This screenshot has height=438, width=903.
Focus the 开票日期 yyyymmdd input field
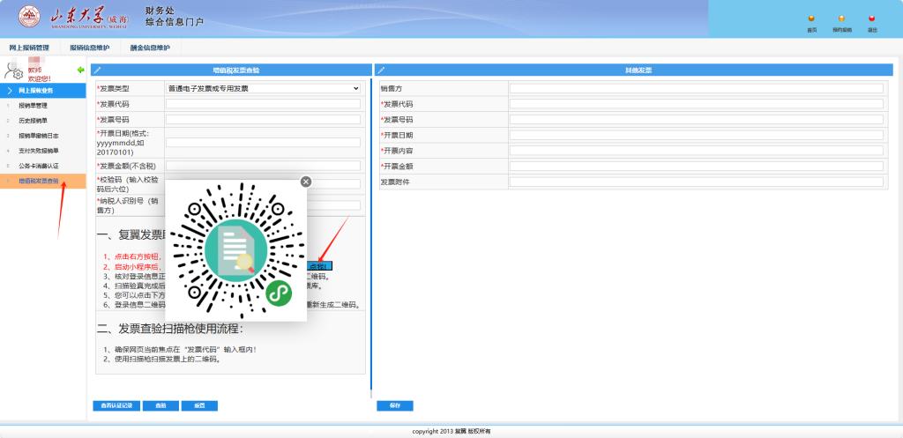pyautogui.click(x=263, y=142)
